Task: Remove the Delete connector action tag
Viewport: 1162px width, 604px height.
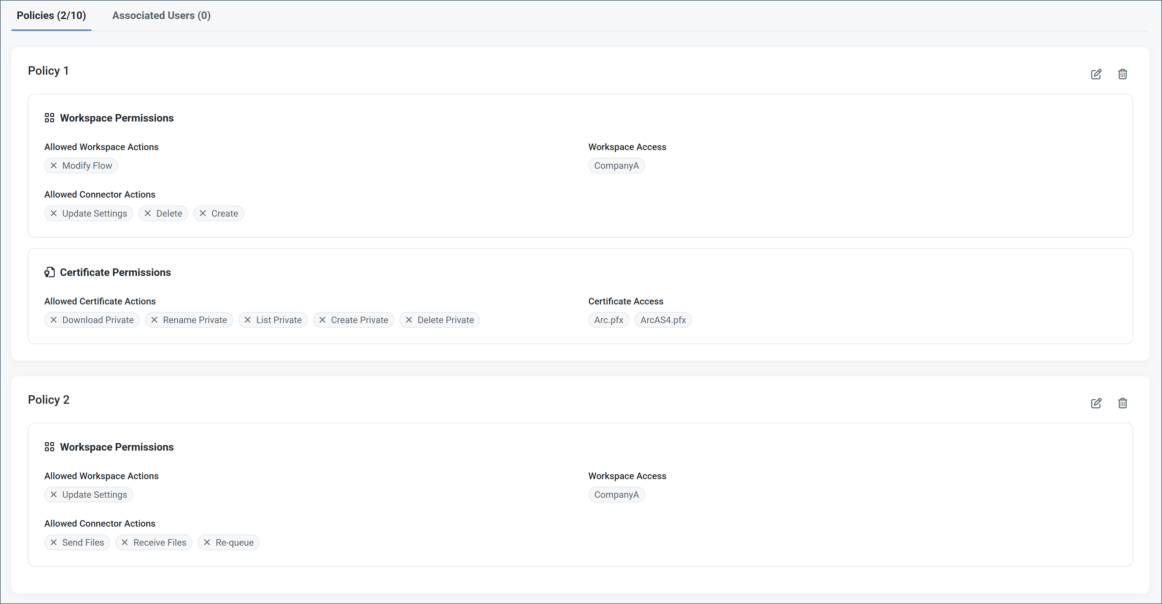Action: tap(148, 213)
